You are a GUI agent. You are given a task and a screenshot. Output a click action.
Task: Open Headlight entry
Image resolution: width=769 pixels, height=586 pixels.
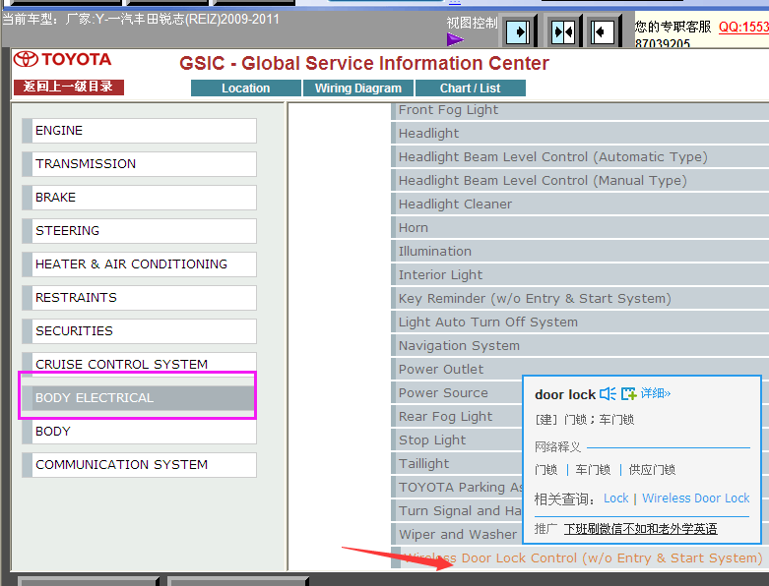pyautogui.click(x=580, y=133)
